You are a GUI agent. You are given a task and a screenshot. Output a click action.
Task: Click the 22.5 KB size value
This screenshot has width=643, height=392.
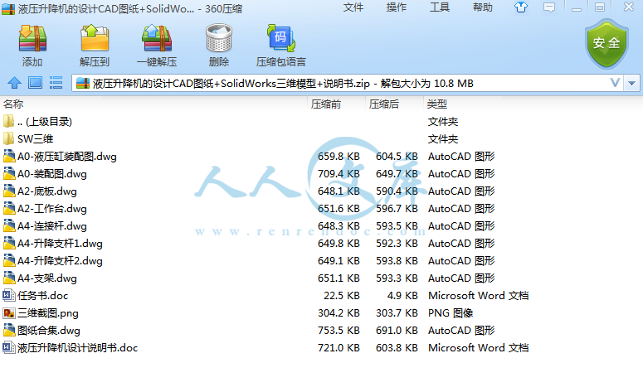342,296
